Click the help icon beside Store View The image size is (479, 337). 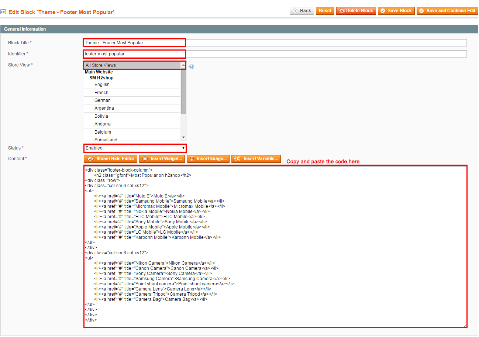pos(191,67)
